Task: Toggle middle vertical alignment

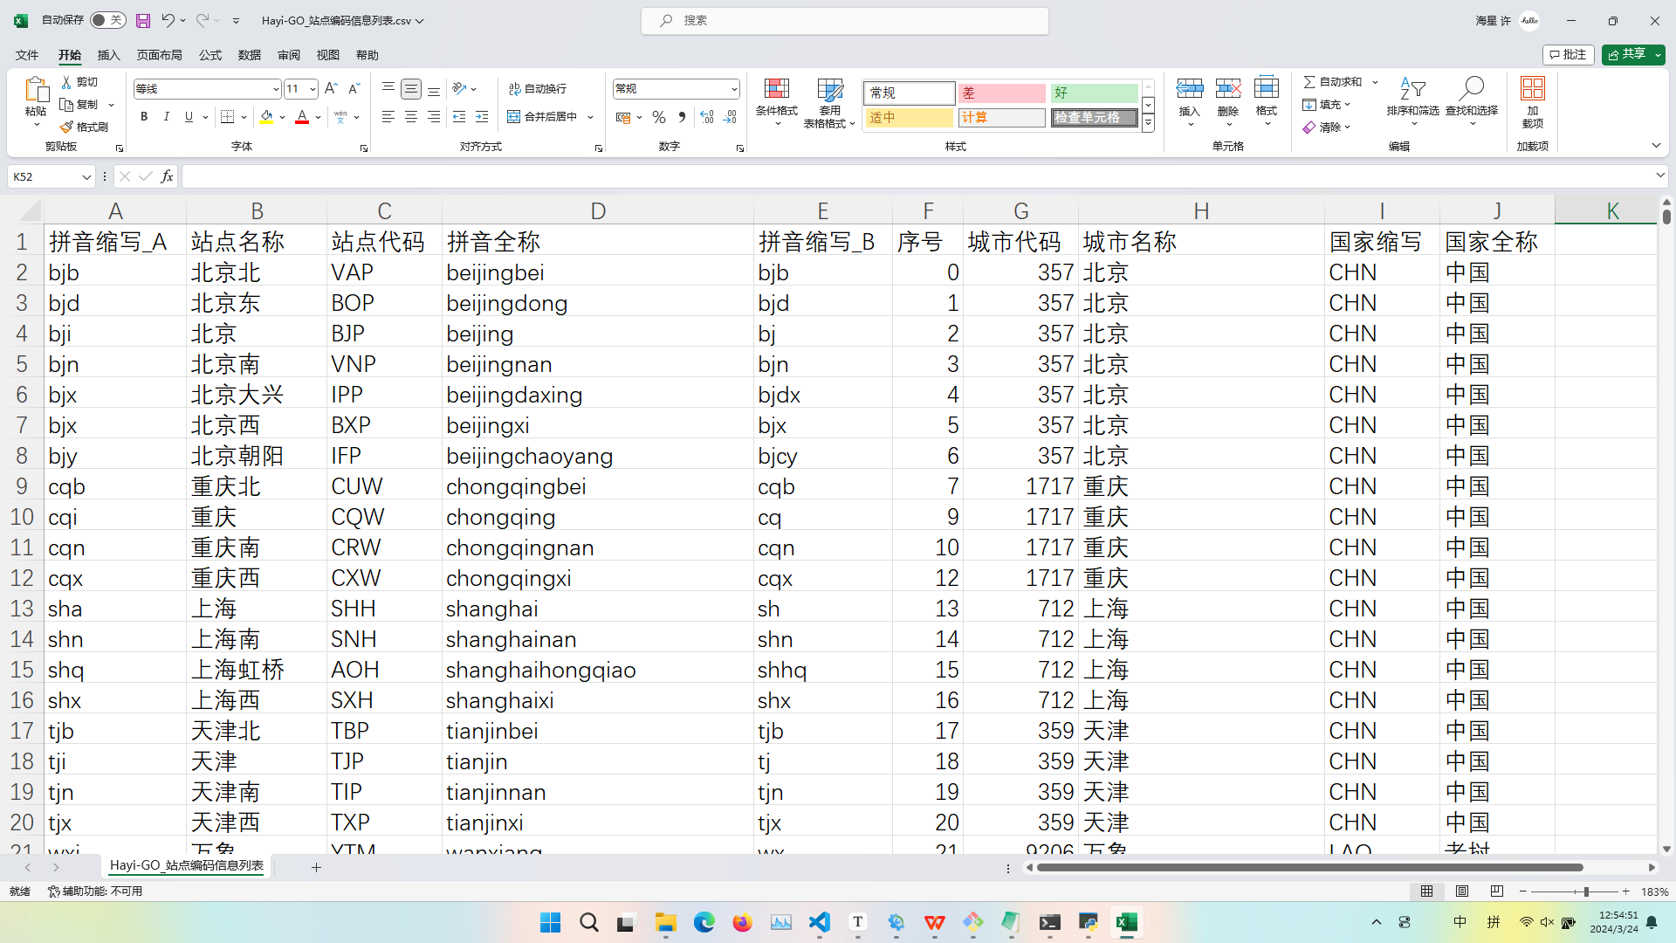Action: (411, 89)
